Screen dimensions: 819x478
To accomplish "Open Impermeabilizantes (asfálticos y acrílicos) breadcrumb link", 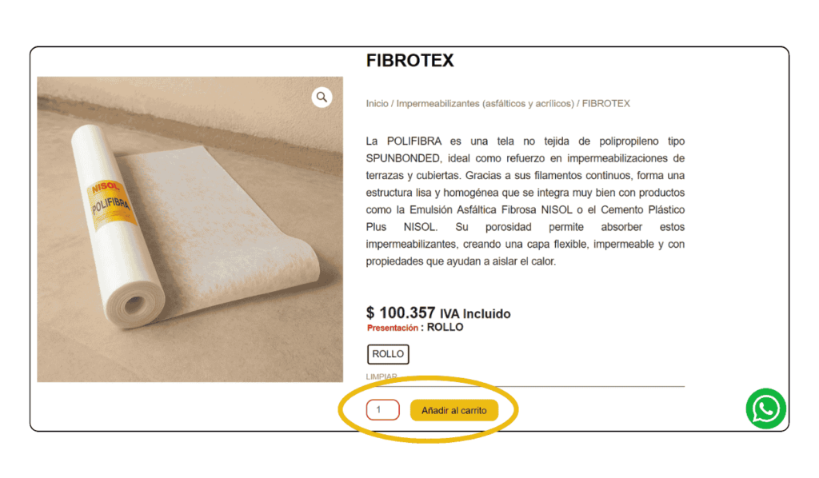I will [x=485, y=103].
